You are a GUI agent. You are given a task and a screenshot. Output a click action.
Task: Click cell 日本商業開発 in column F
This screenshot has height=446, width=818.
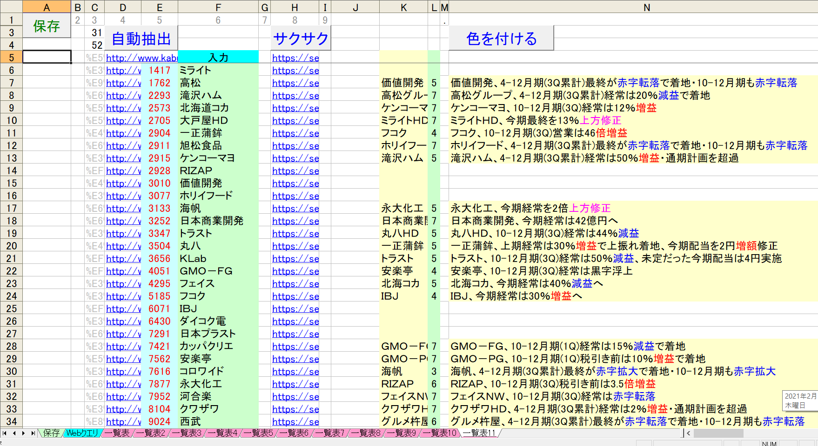pyautogui.click(x=218, y=221)
